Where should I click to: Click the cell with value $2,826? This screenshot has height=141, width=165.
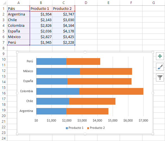point(41,25)
